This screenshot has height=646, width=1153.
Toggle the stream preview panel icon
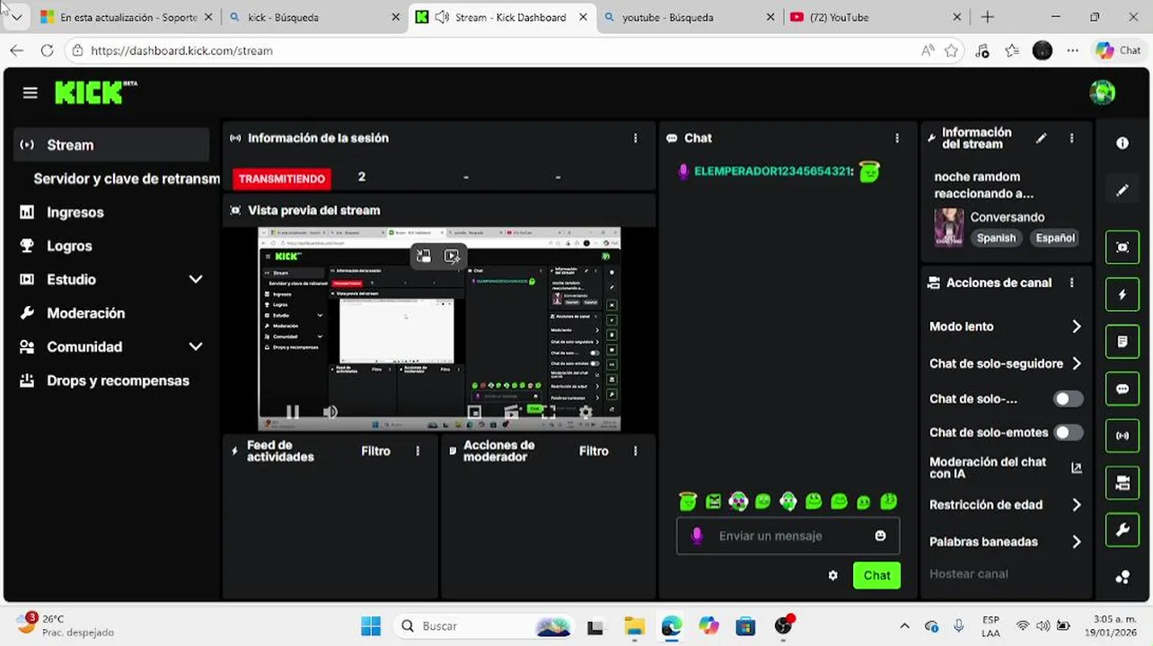tap(1122, 248)
